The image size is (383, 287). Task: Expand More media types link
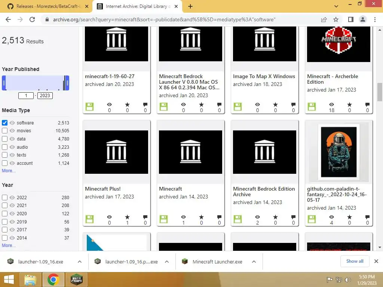[x=9, y=171]
